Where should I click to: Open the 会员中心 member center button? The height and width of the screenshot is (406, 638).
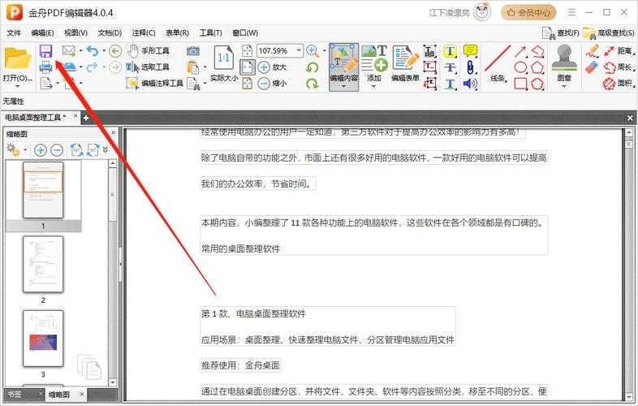(528, 13)
